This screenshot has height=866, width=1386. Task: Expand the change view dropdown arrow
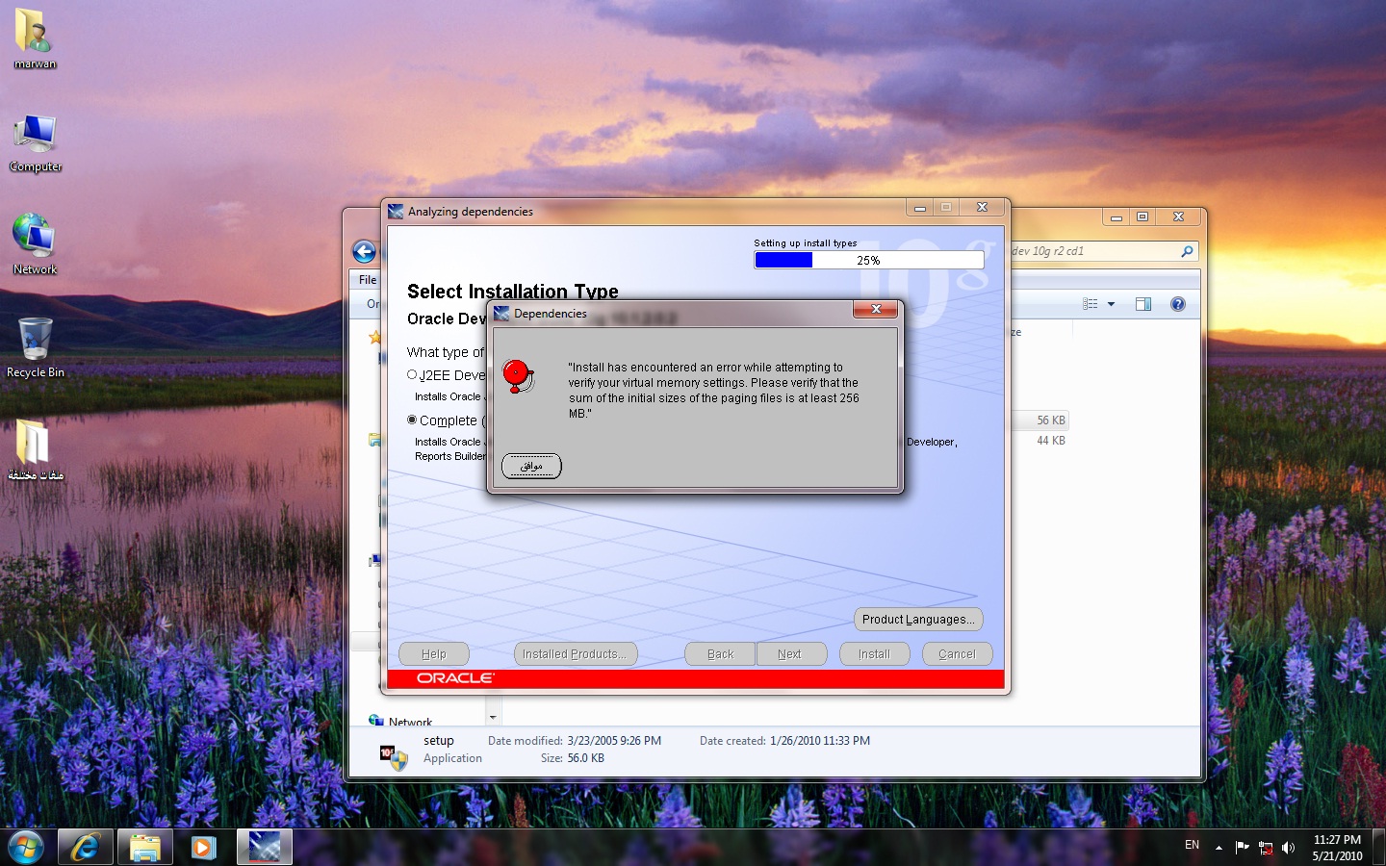coord(1111,304)
